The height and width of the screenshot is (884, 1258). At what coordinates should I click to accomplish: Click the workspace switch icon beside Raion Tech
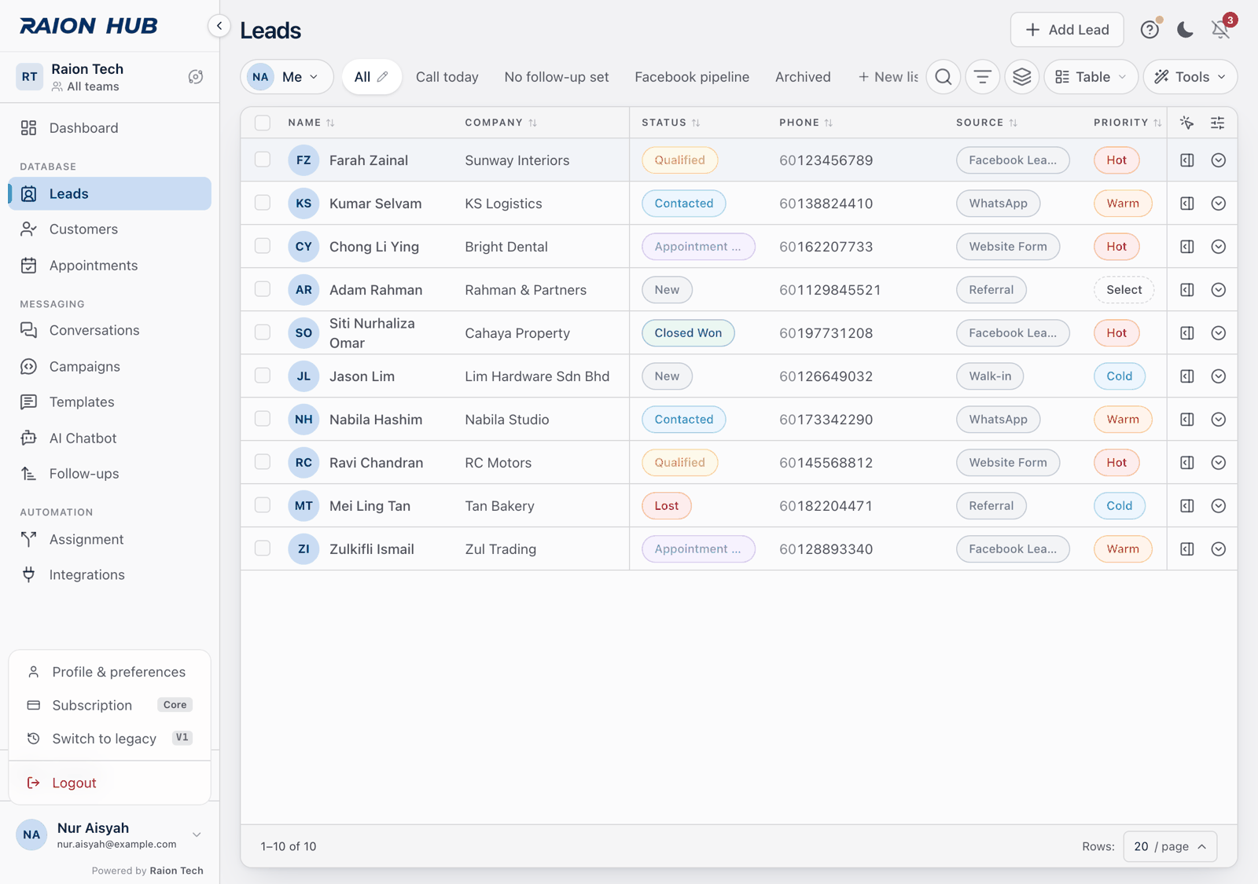(x=196, y=77)
